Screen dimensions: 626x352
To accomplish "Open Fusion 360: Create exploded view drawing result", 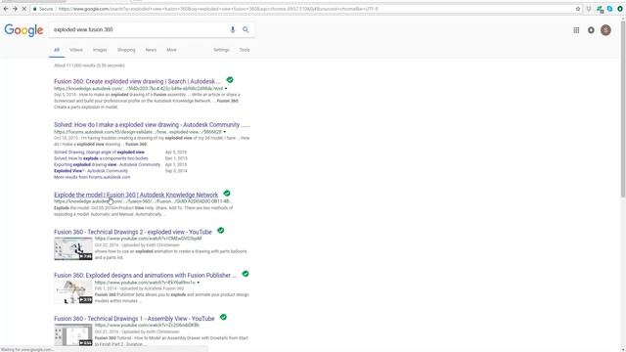I will (x=137, y=81).
